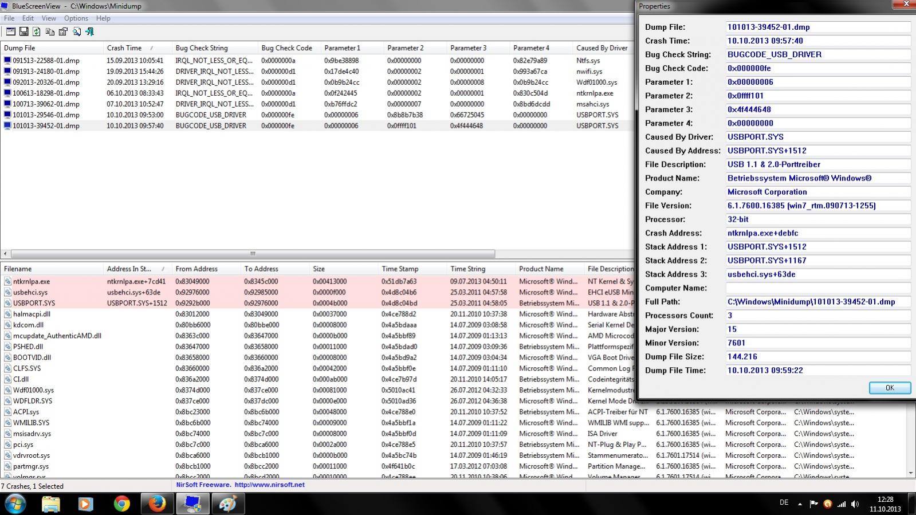This screenshot has height=515, width=916.
Task: Select dump file 100713-39062-01.dmp row
Action: [317, 104]
